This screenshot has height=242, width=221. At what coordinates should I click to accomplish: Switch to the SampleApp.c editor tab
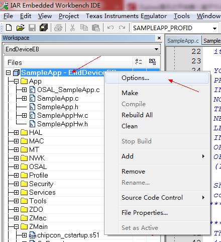pos(183,41)
